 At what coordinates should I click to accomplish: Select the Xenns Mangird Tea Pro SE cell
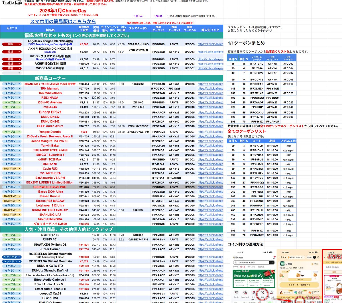(50, 141)
